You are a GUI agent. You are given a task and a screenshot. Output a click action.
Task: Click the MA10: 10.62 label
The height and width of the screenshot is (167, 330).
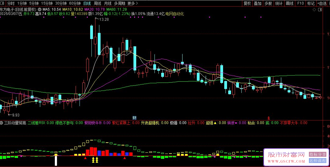(73, 10)
